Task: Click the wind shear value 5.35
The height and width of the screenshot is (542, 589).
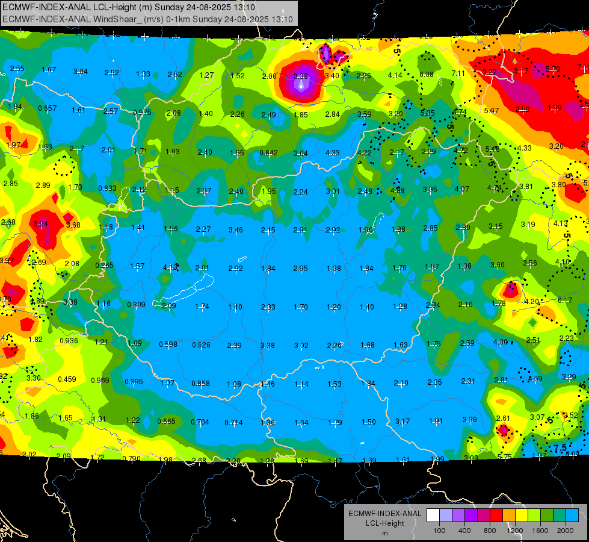Action: pyautogui.click(x=428, y=113)
